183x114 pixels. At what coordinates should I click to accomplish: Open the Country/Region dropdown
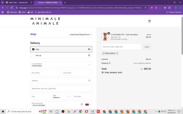pyautogui.click(x=61, y=65)
